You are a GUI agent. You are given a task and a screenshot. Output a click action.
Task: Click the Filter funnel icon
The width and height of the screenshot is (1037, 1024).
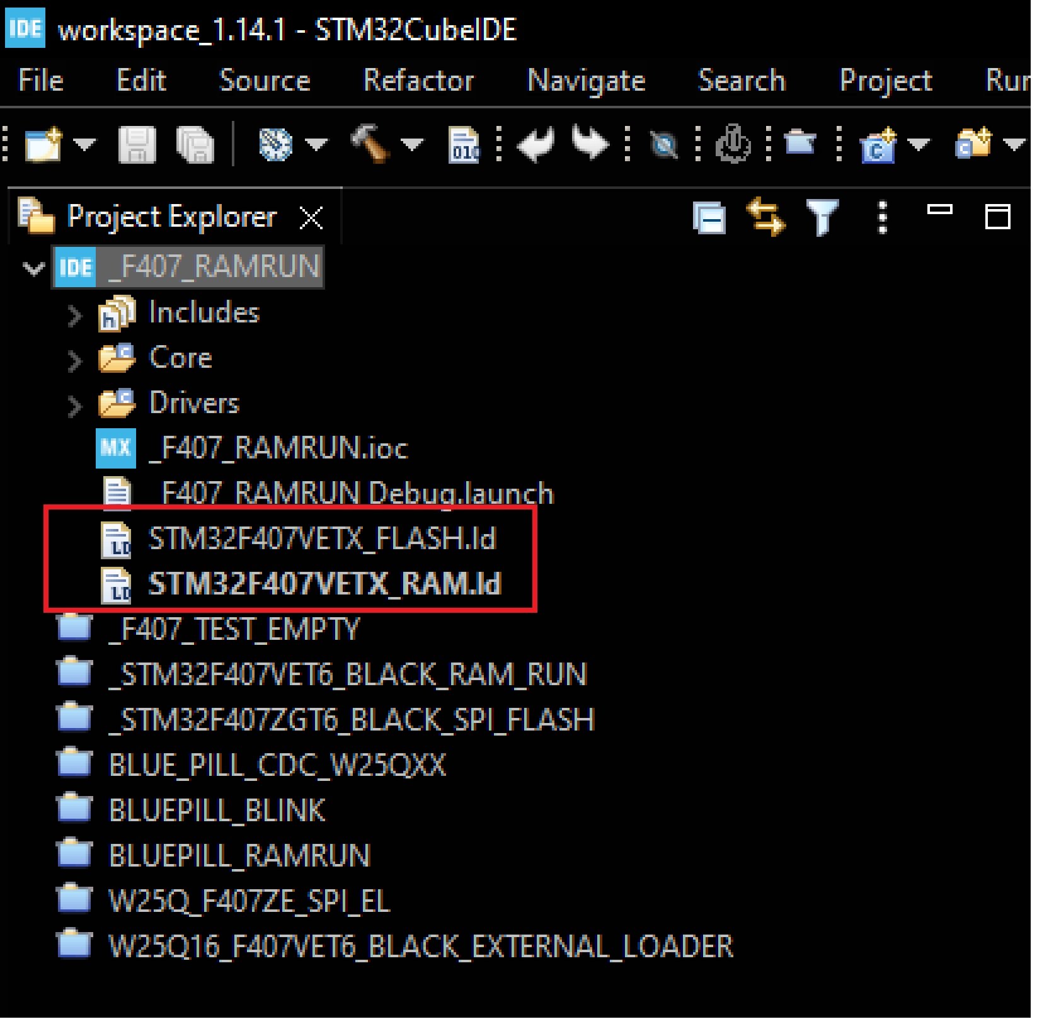coord(822,217)
